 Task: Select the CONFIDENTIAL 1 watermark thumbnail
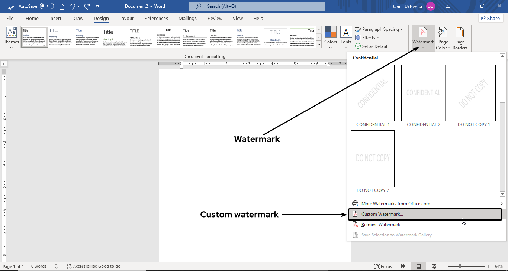pos(373,93)
